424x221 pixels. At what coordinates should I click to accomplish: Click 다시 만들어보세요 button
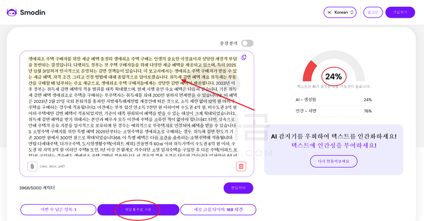[334, 161]
